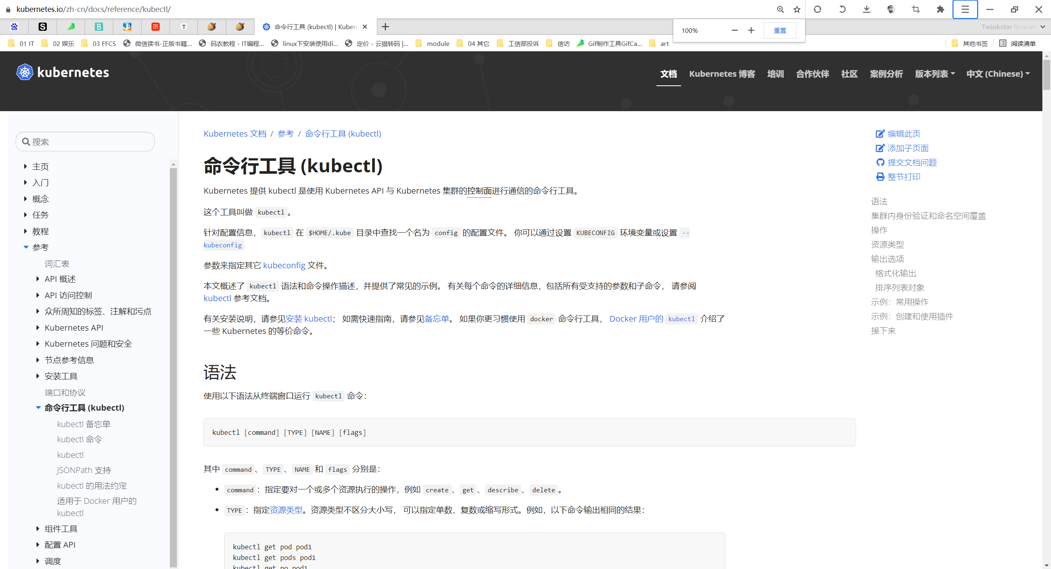Open the 微信读书 bookmark
The width and height of the screenshot is (1051, 569).
(158, 43)
